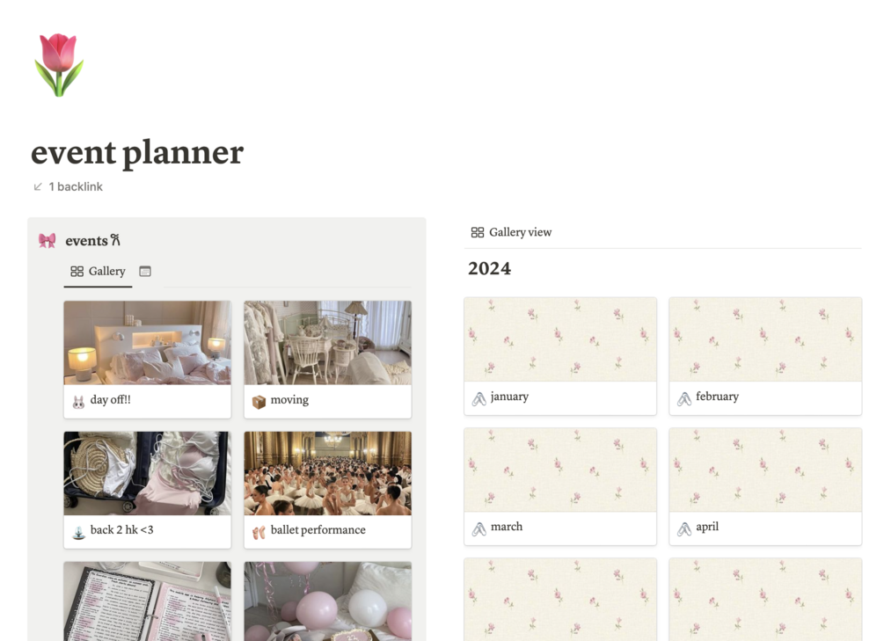Screen dimensions: 884x641
Task: Open the 1 backlink link
Action: pos(76,186)
